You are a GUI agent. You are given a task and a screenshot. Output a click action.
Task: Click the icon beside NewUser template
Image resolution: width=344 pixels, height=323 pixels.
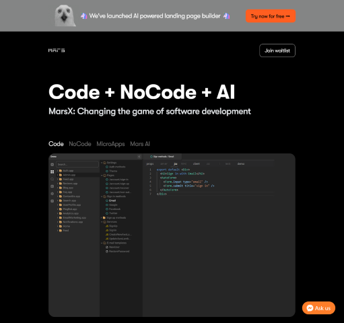(x=107, y=247)
